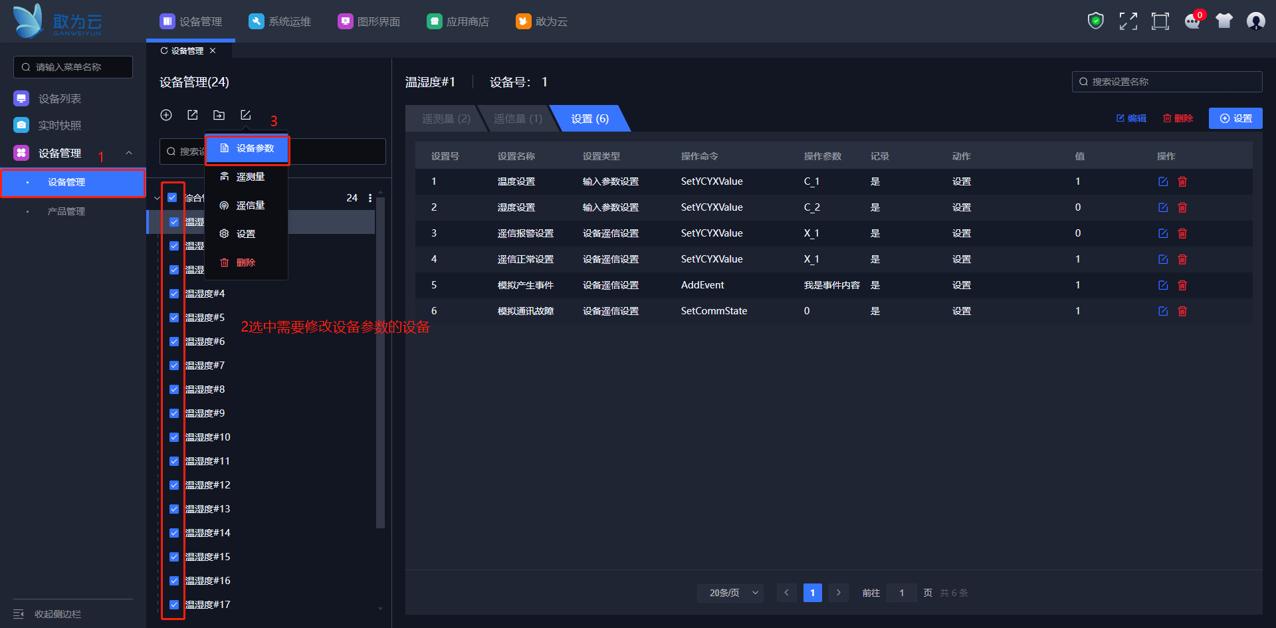Go to previous page arrow
Viewport: 1276px width, 628px height.
point(786,593)
